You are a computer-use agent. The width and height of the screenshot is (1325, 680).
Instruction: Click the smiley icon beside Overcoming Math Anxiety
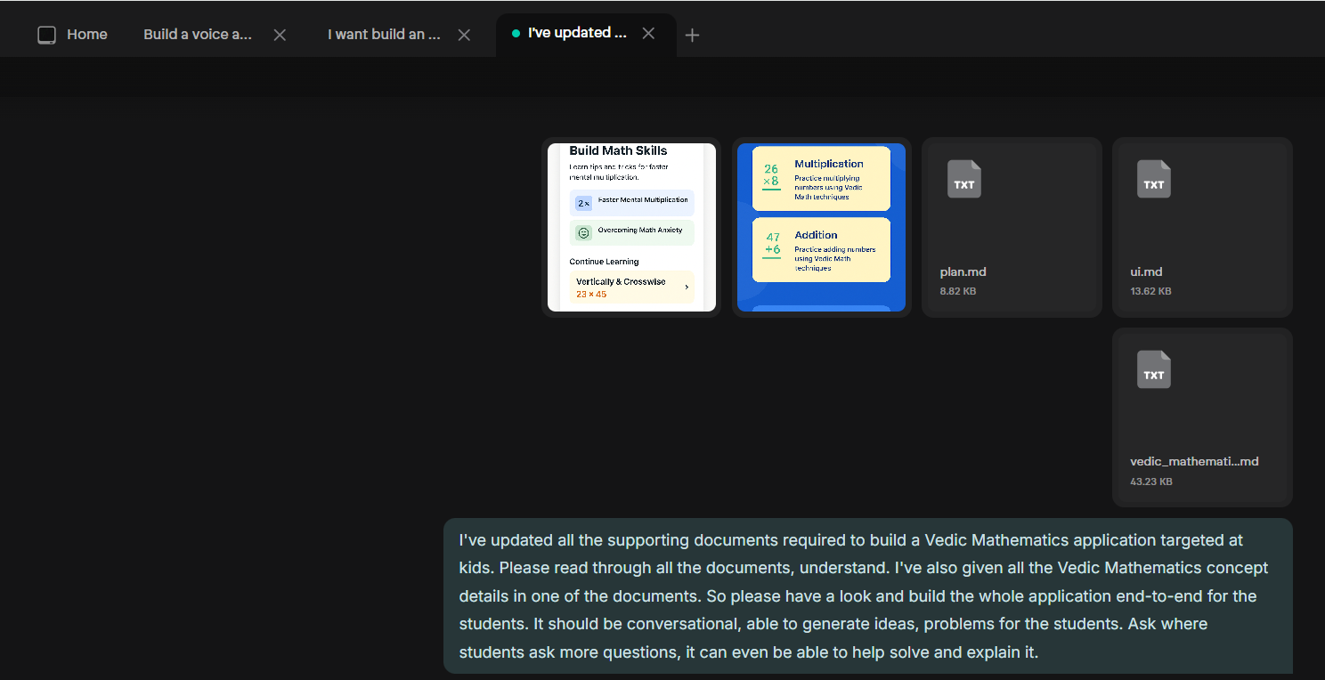(583, 232)
